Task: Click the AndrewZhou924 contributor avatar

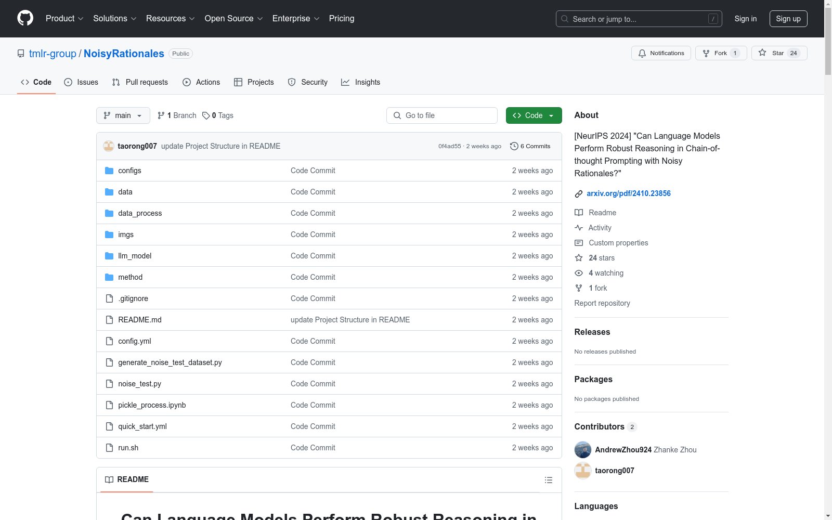Action: (583, 450)
